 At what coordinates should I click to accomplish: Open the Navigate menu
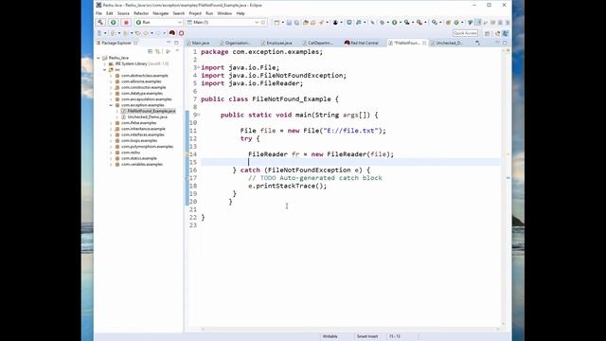[x=161, y=13]
